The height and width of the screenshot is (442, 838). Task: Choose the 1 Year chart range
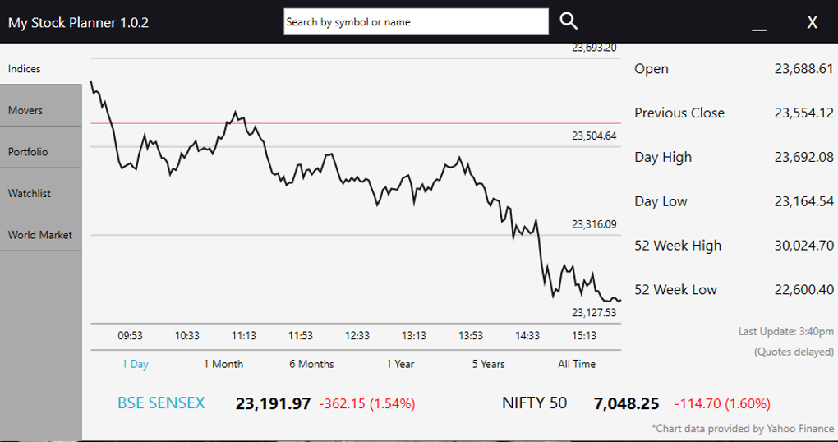pyautogui.click(x=400, y=364)
